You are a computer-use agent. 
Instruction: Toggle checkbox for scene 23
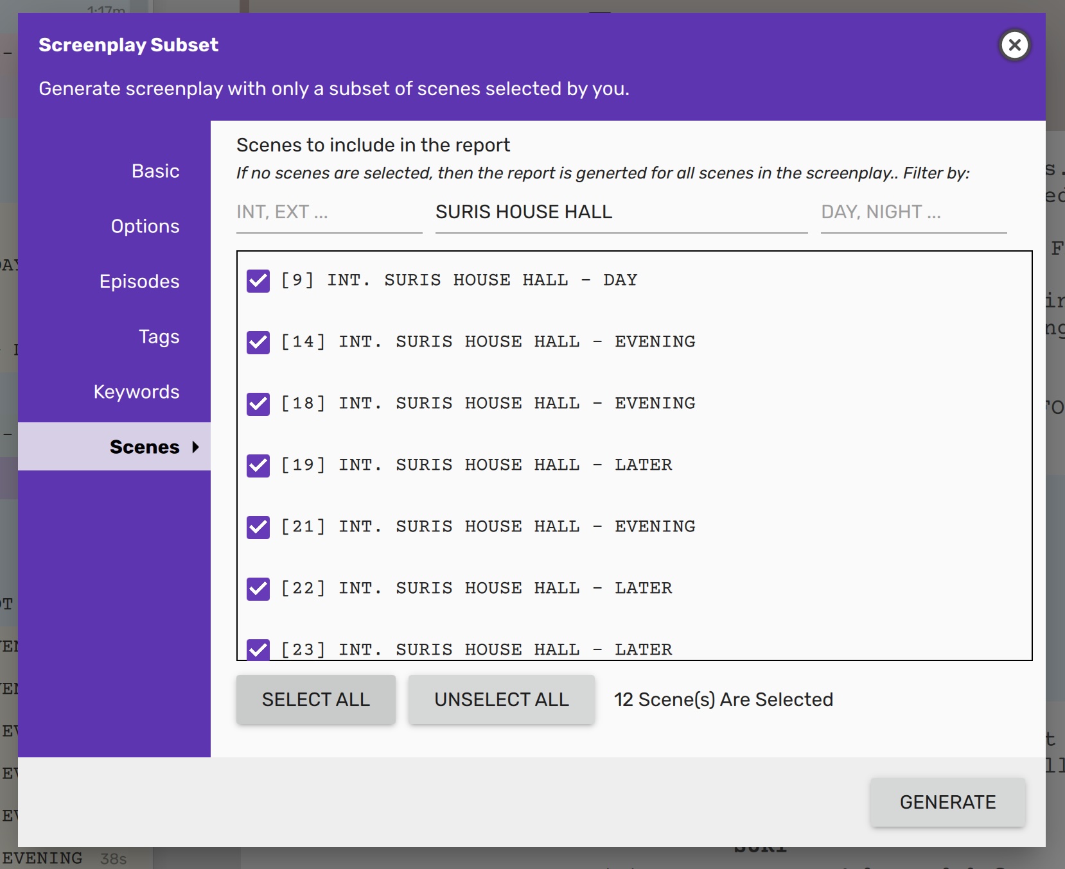[258, 649]
